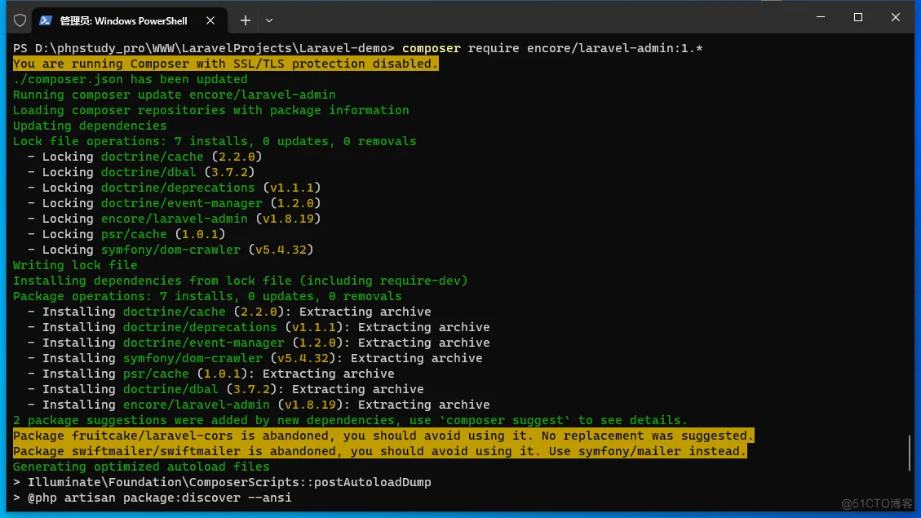
Task: Click the 'Updating dependencies' line
Action: coord(90,126)
